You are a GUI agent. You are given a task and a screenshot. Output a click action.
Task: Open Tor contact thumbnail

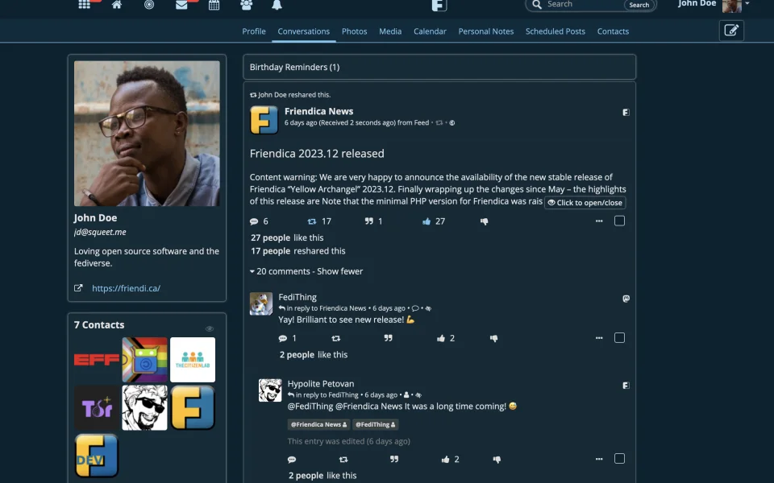pos(97,407)
